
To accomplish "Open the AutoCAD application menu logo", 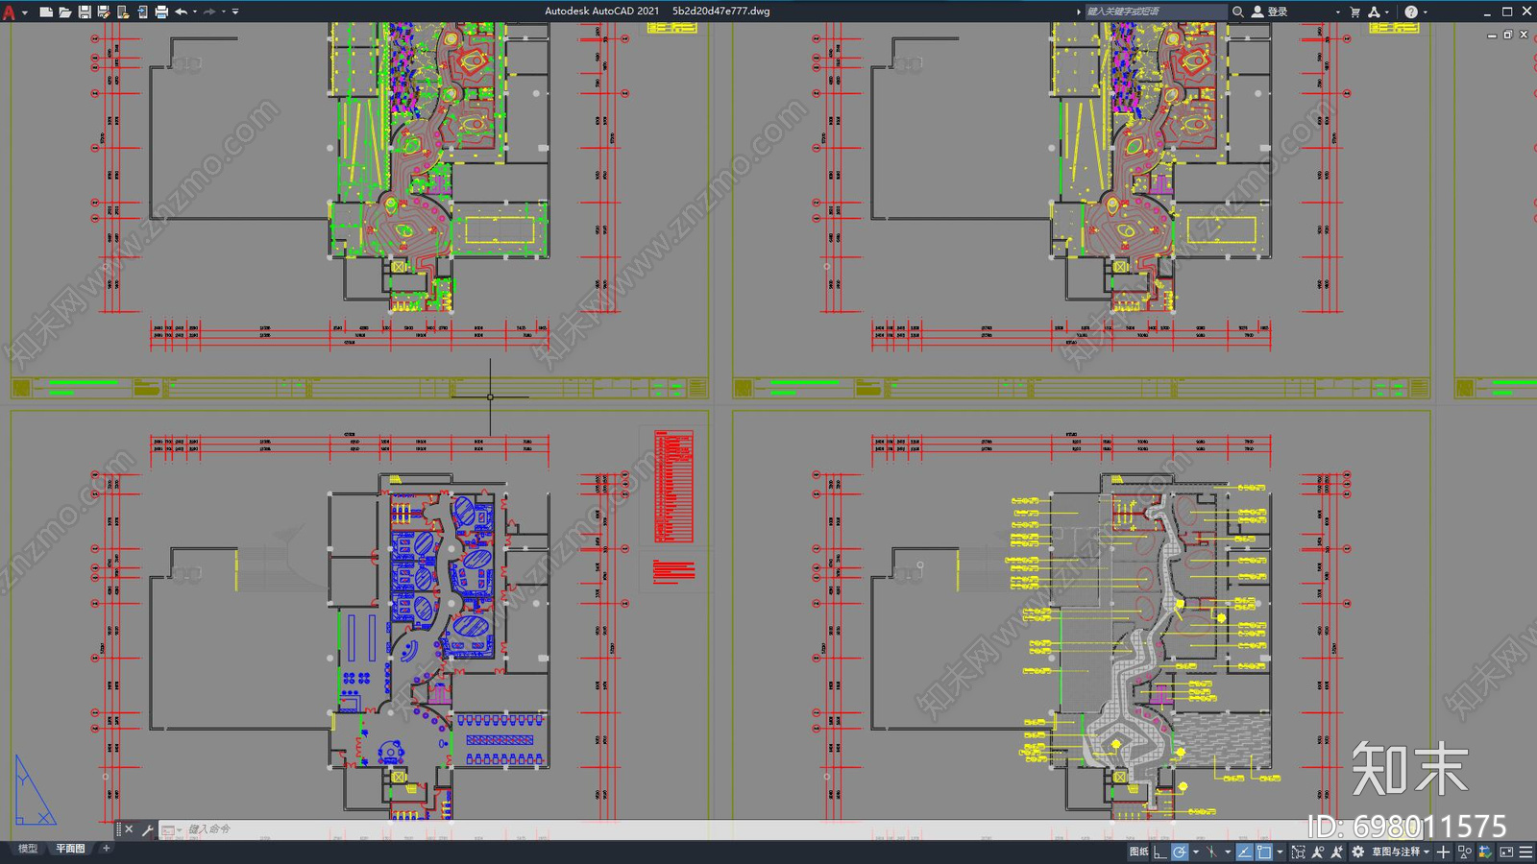I will [10, 12].
